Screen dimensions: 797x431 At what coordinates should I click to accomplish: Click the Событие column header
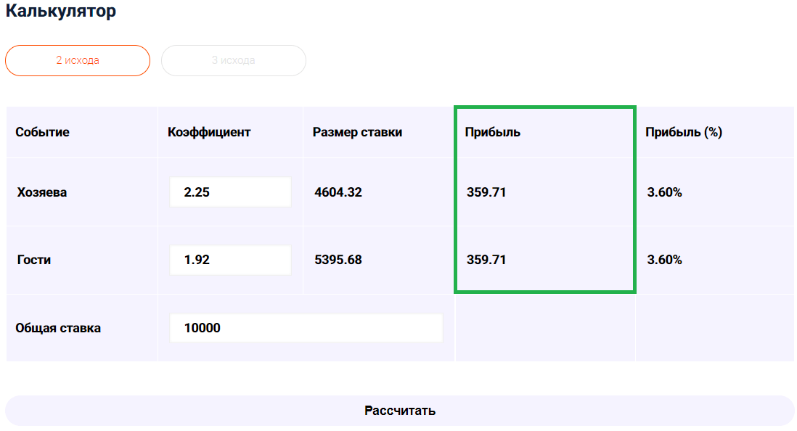[x=42, y=132]
